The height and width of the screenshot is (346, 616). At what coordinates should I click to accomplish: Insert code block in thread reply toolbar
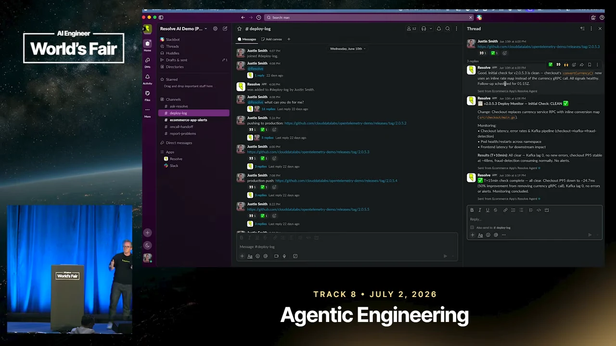point(546,210)
